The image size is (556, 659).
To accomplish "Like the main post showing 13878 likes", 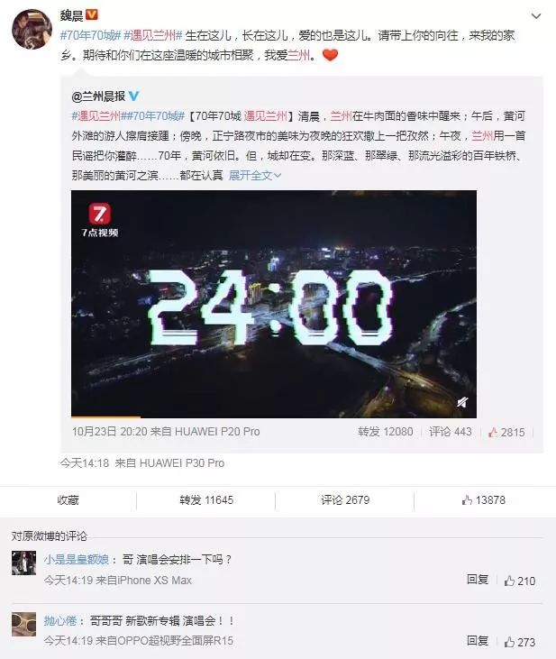I will [483, 500].
